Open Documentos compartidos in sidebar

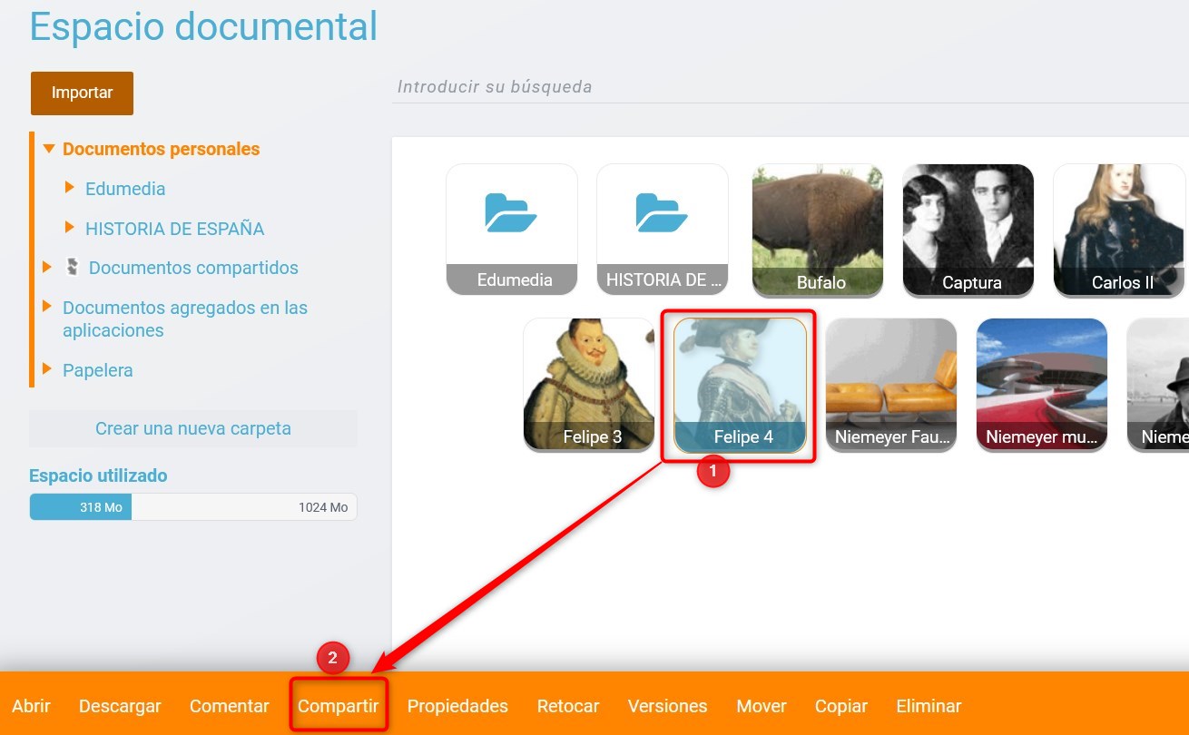pos(193,268)
